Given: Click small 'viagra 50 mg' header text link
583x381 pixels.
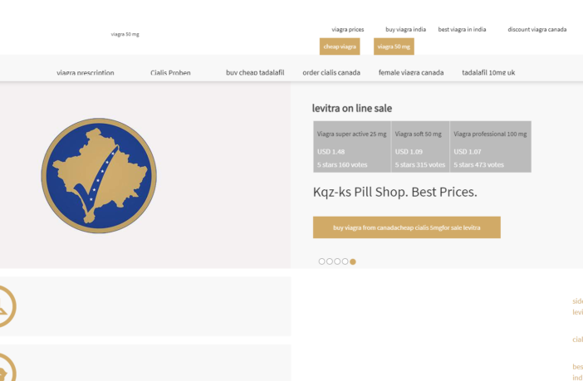Looking at the screenshot, I should point(125,34).
